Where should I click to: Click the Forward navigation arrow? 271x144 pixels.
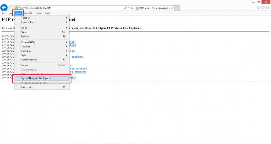11,8
